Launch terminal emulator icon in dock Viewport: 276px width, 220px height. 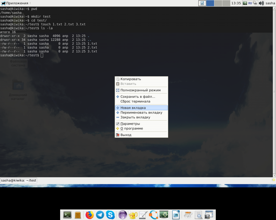(x=67, y=215)
